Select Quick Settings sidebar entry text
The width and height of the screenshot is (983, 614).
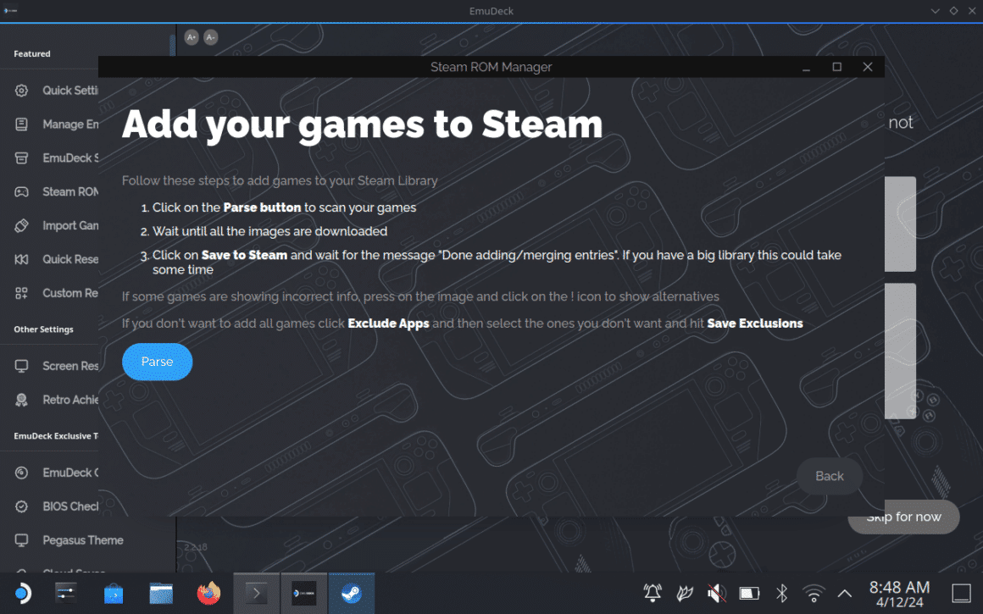point(70,91)
